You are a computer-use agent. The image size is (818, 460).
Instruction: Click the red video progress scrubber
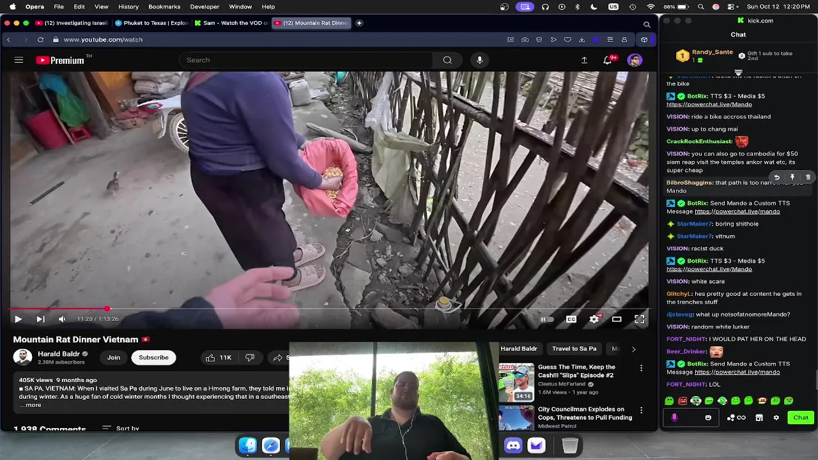(x=107, y=309)
